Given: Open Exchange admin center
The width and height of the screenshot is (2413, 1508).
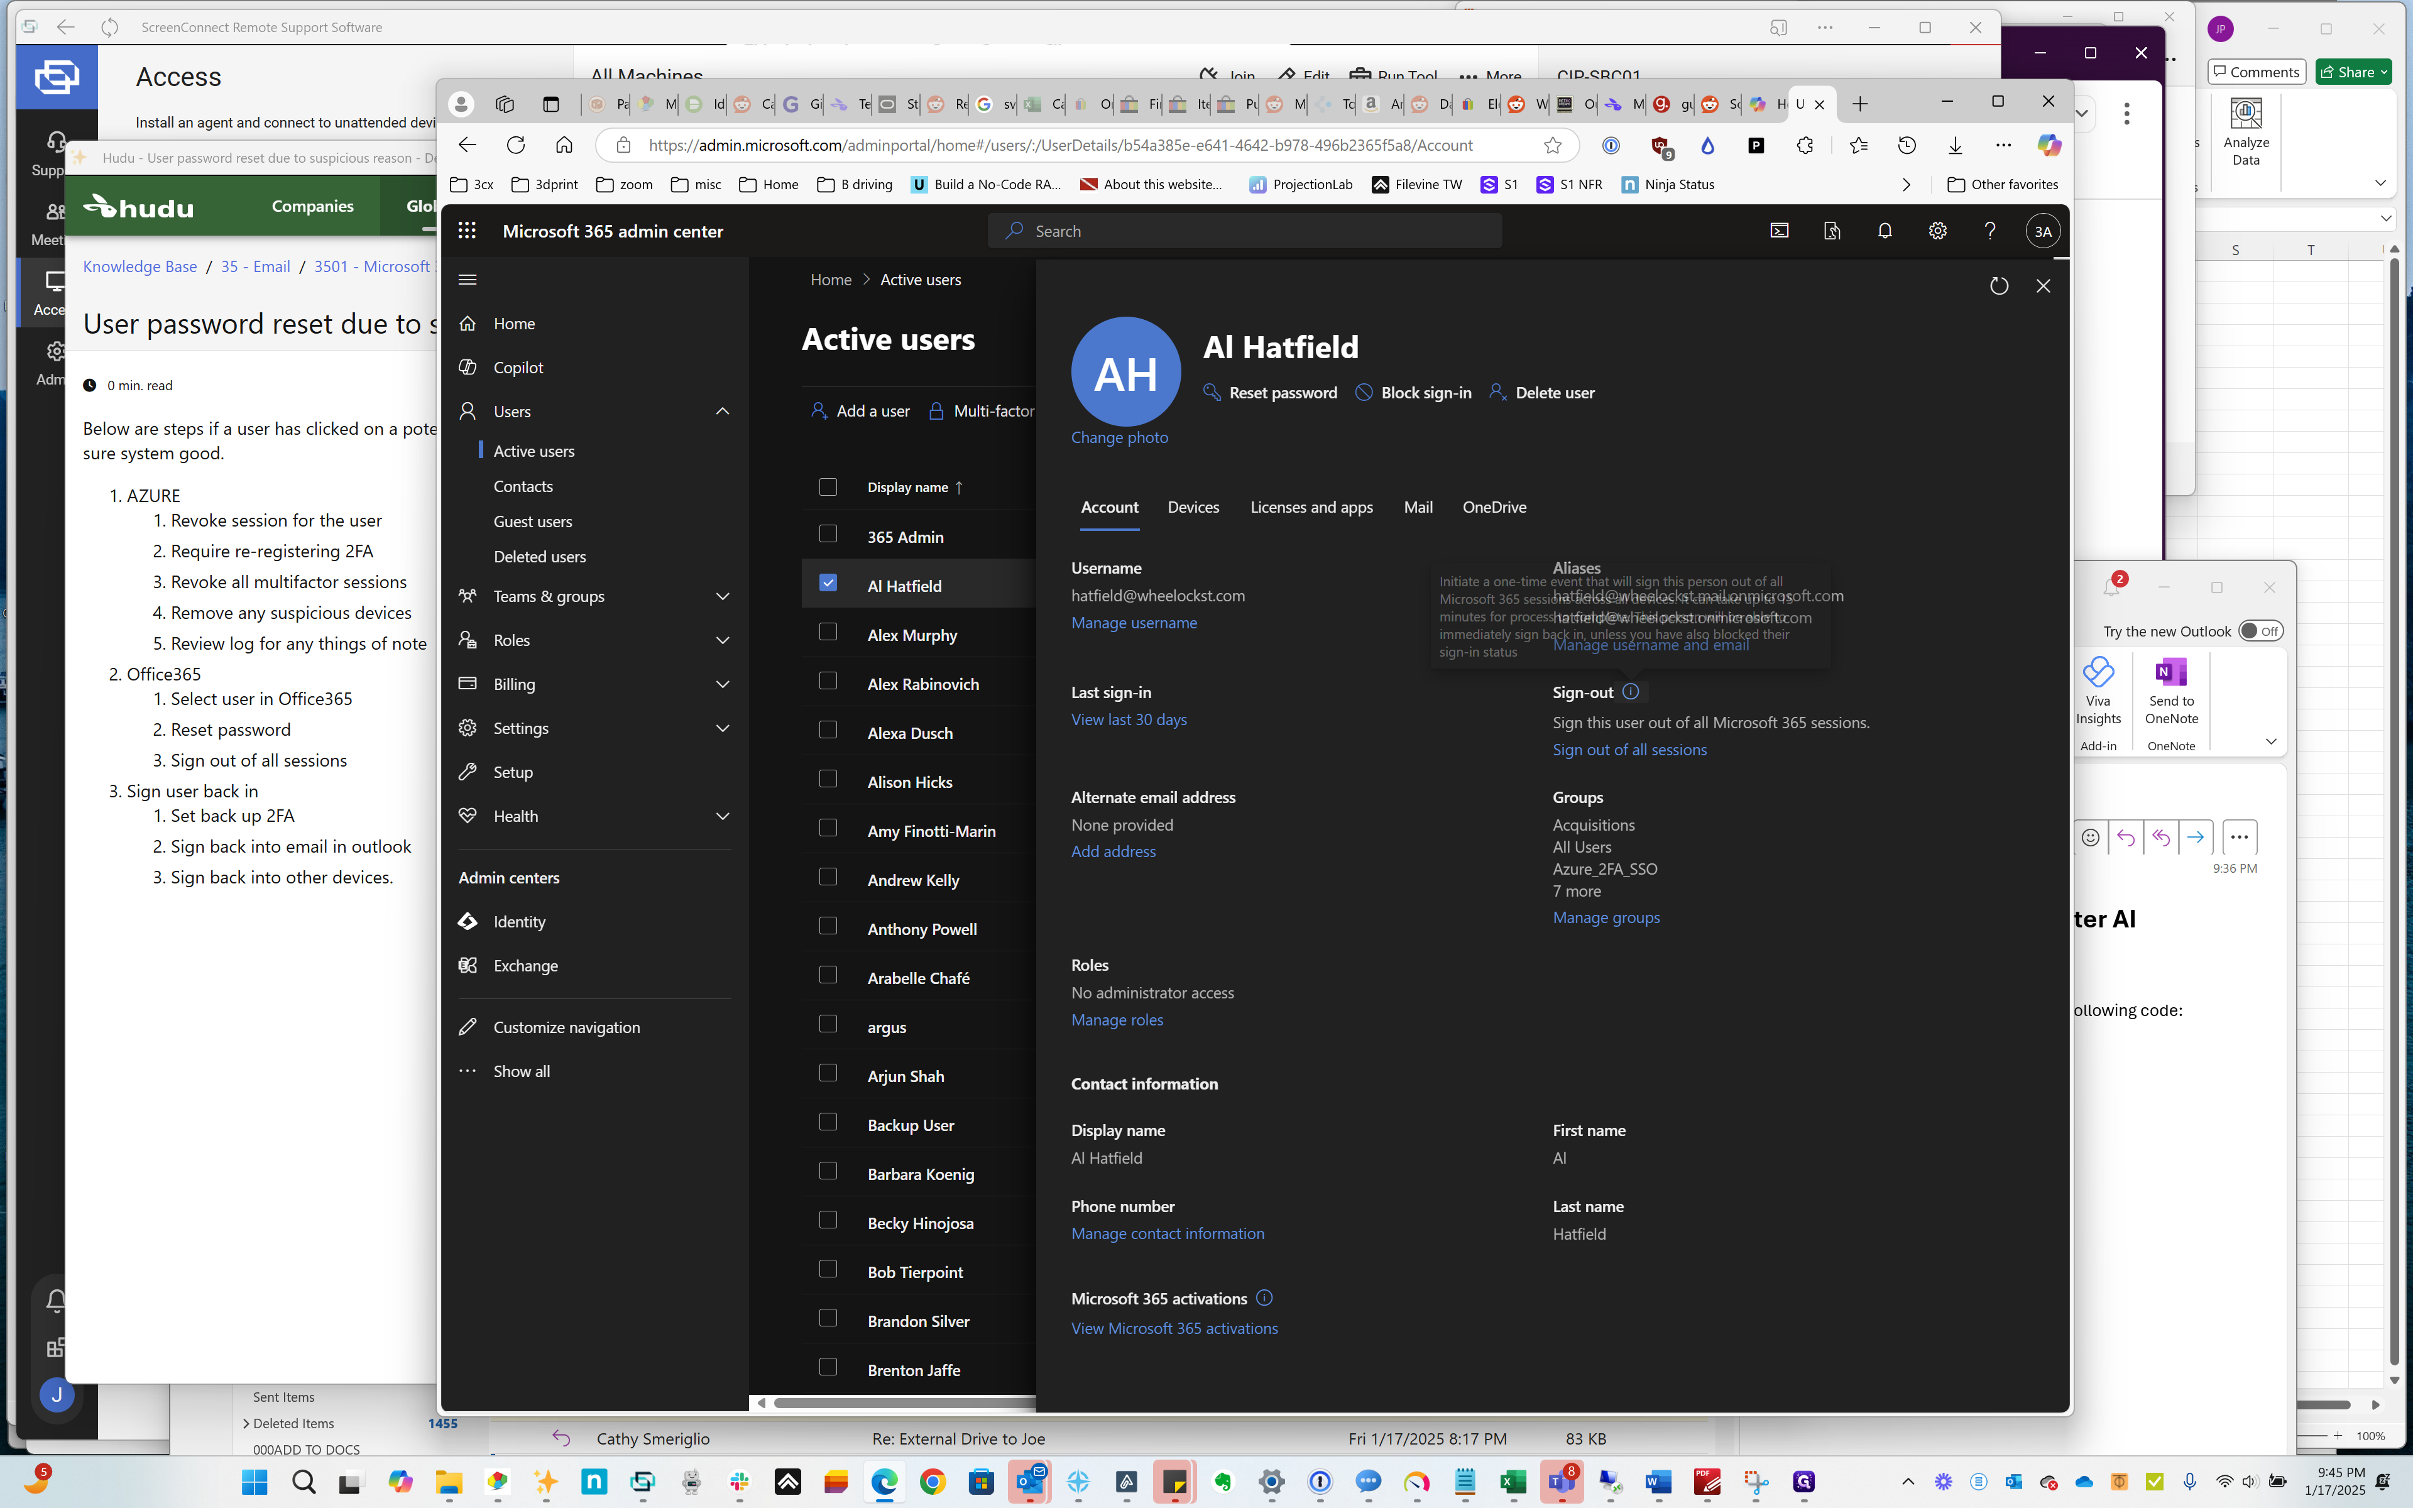Looking at the screenshot, I should [x=525, y=966].
